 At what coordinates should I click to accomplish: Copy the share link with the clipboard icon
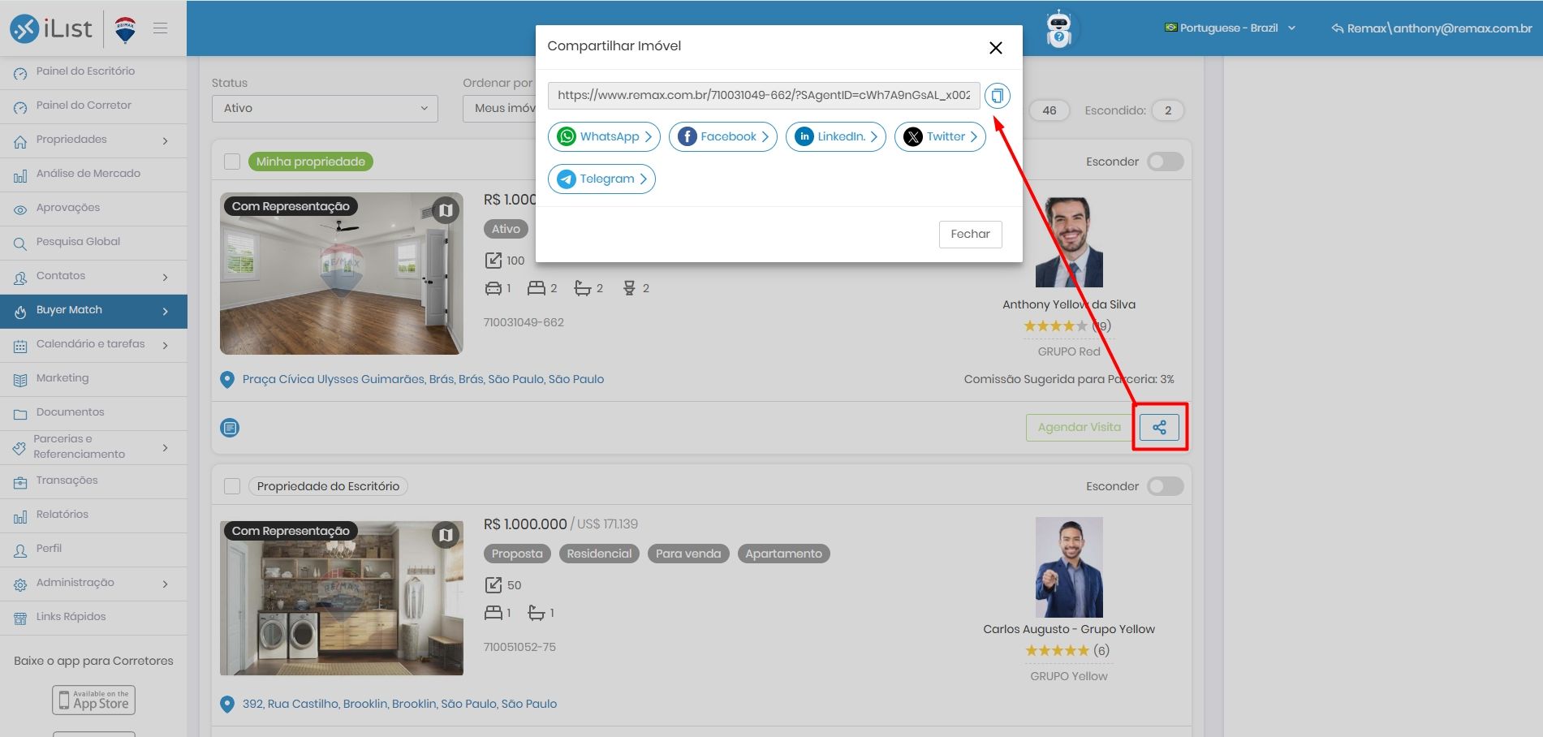tap(997, 96)
